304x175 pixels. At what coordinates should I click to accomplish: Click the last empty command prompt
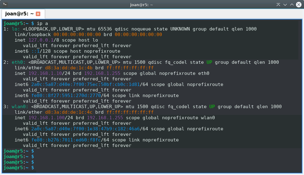coord(34,168)
